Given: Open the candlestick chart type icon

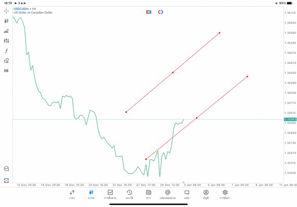Looking at the screenshot, I should 6,21.
